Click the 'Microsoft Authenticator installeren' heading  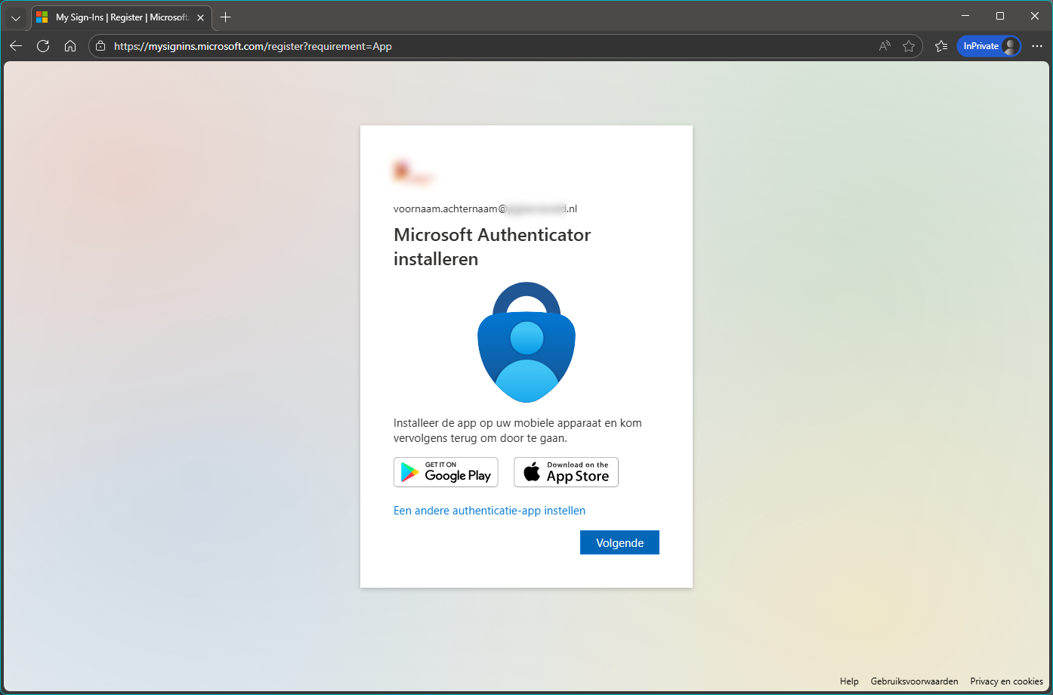pos(492,247)
